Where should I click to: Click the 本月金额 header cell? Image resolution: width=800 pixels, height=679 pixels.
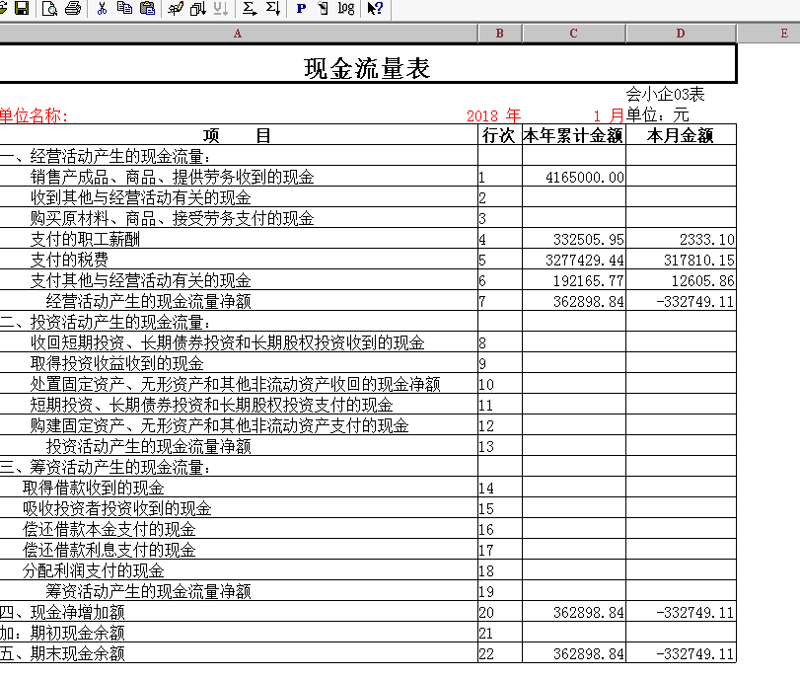(681, 135)
